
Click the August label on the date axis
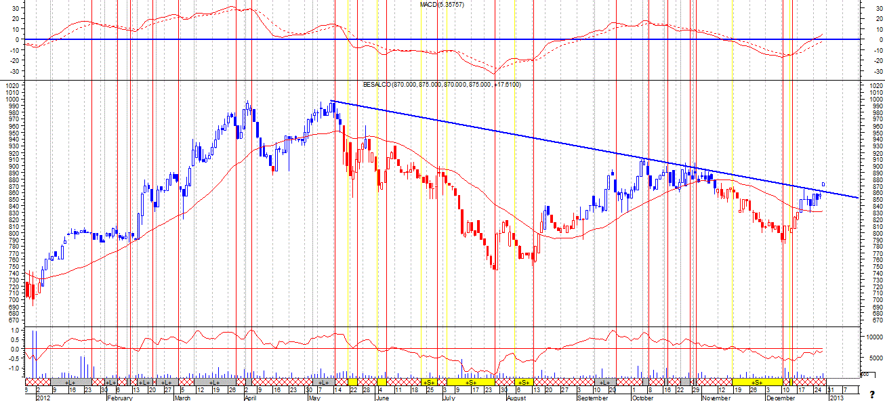coord(516,398)
